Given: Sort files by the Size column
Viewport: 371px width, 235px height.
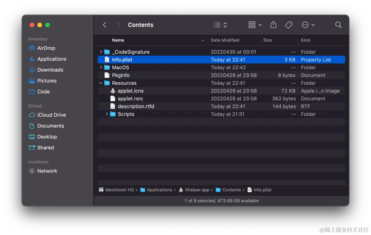Looking at the screenshot, I should (x=267, y=40).
